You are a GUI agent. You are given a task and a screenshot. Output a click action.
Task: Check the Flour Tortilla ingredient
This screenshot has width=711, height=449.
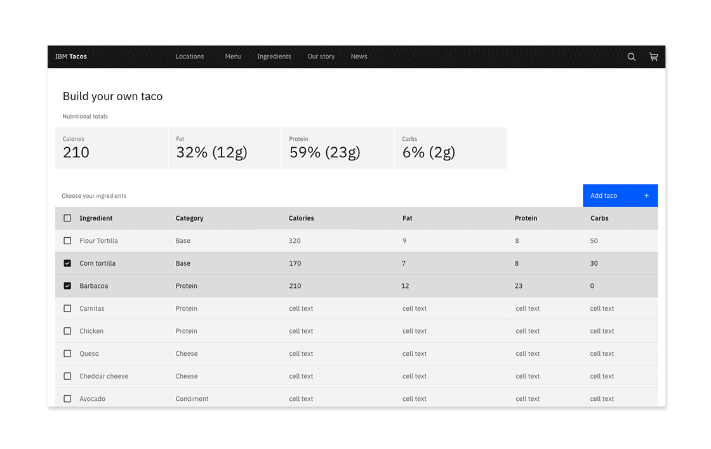[x=67, y=240]
